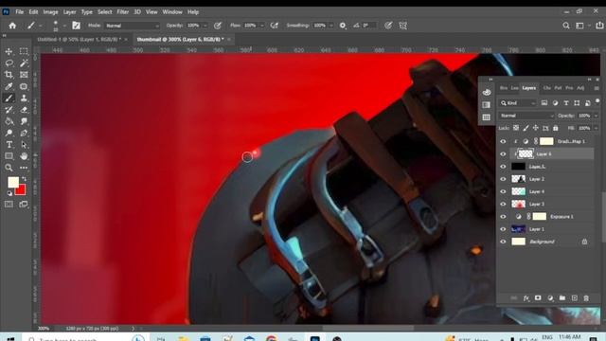The width and height of the screenshot is (606, 341).
Task: Open the Image menu
Action: 50,12
